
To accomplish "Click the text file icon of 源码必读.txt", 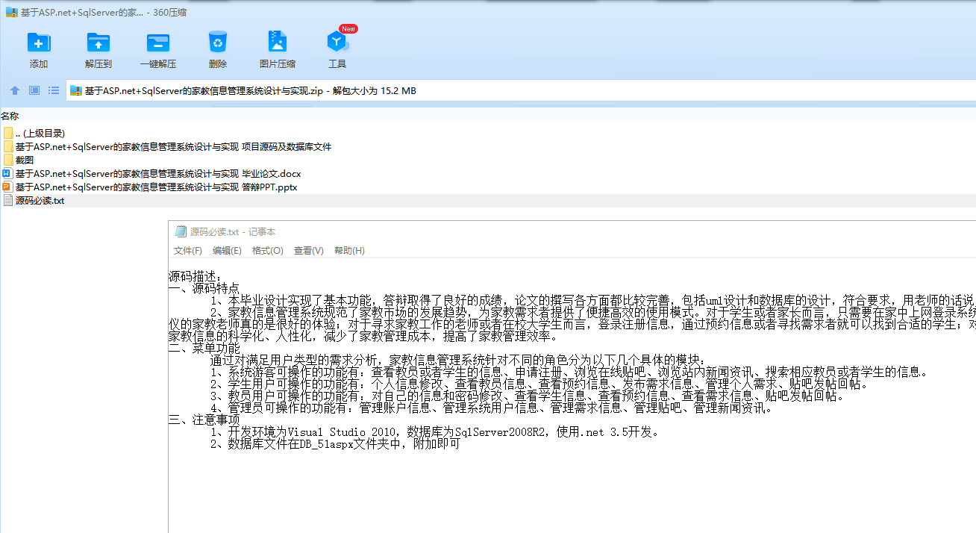I will [x=8, y=200].
